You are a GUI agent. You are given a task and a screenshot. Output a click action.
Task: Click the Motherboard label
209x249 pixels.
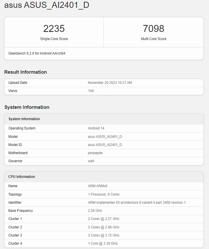coord(18,153)
